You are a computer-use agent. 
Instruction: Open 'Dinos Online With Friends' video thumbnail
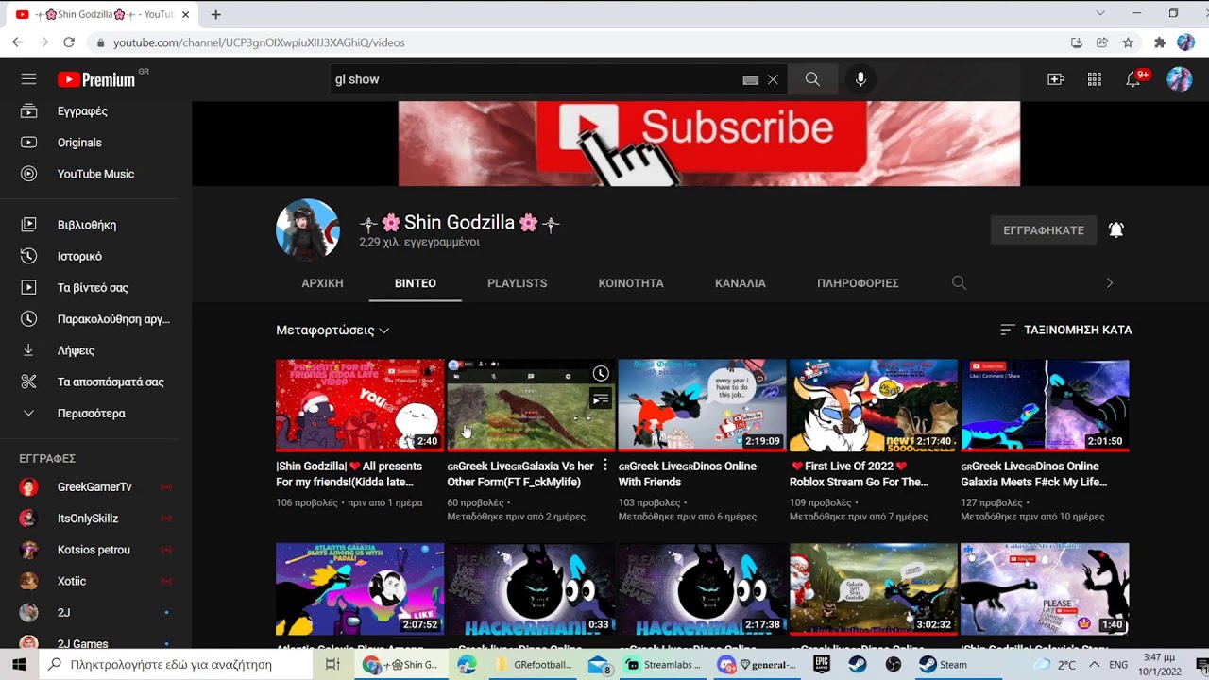coord(702,404)
